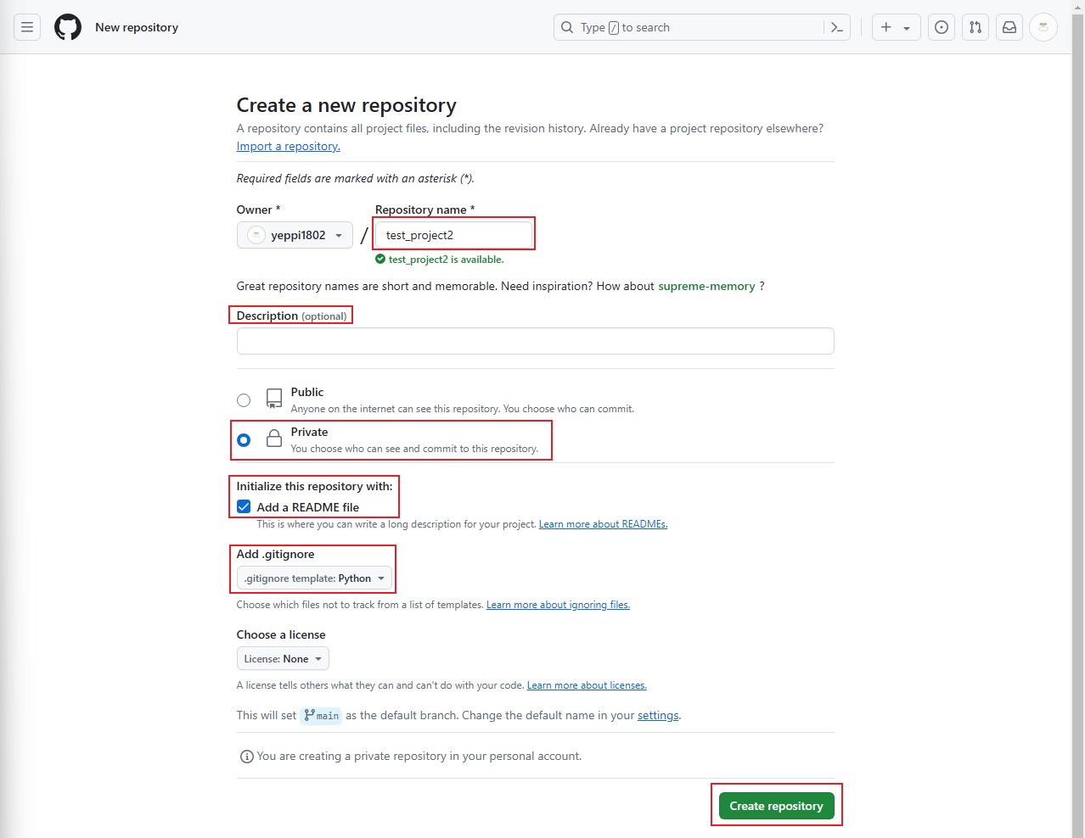Follow the Import a repository link

tap(289, 146)
